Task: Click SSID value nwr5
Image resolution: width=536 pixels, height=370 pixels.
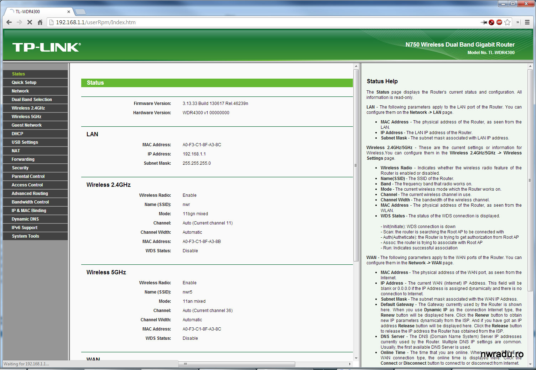Action: tap(187, 292)
